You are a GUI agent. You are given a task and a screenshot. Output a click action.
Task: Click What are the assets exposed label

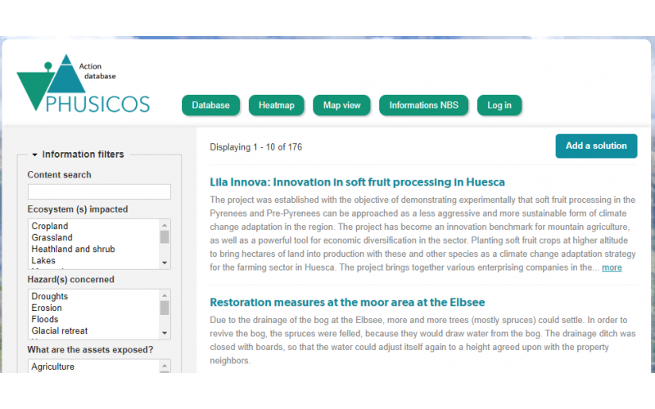(90, 349)
